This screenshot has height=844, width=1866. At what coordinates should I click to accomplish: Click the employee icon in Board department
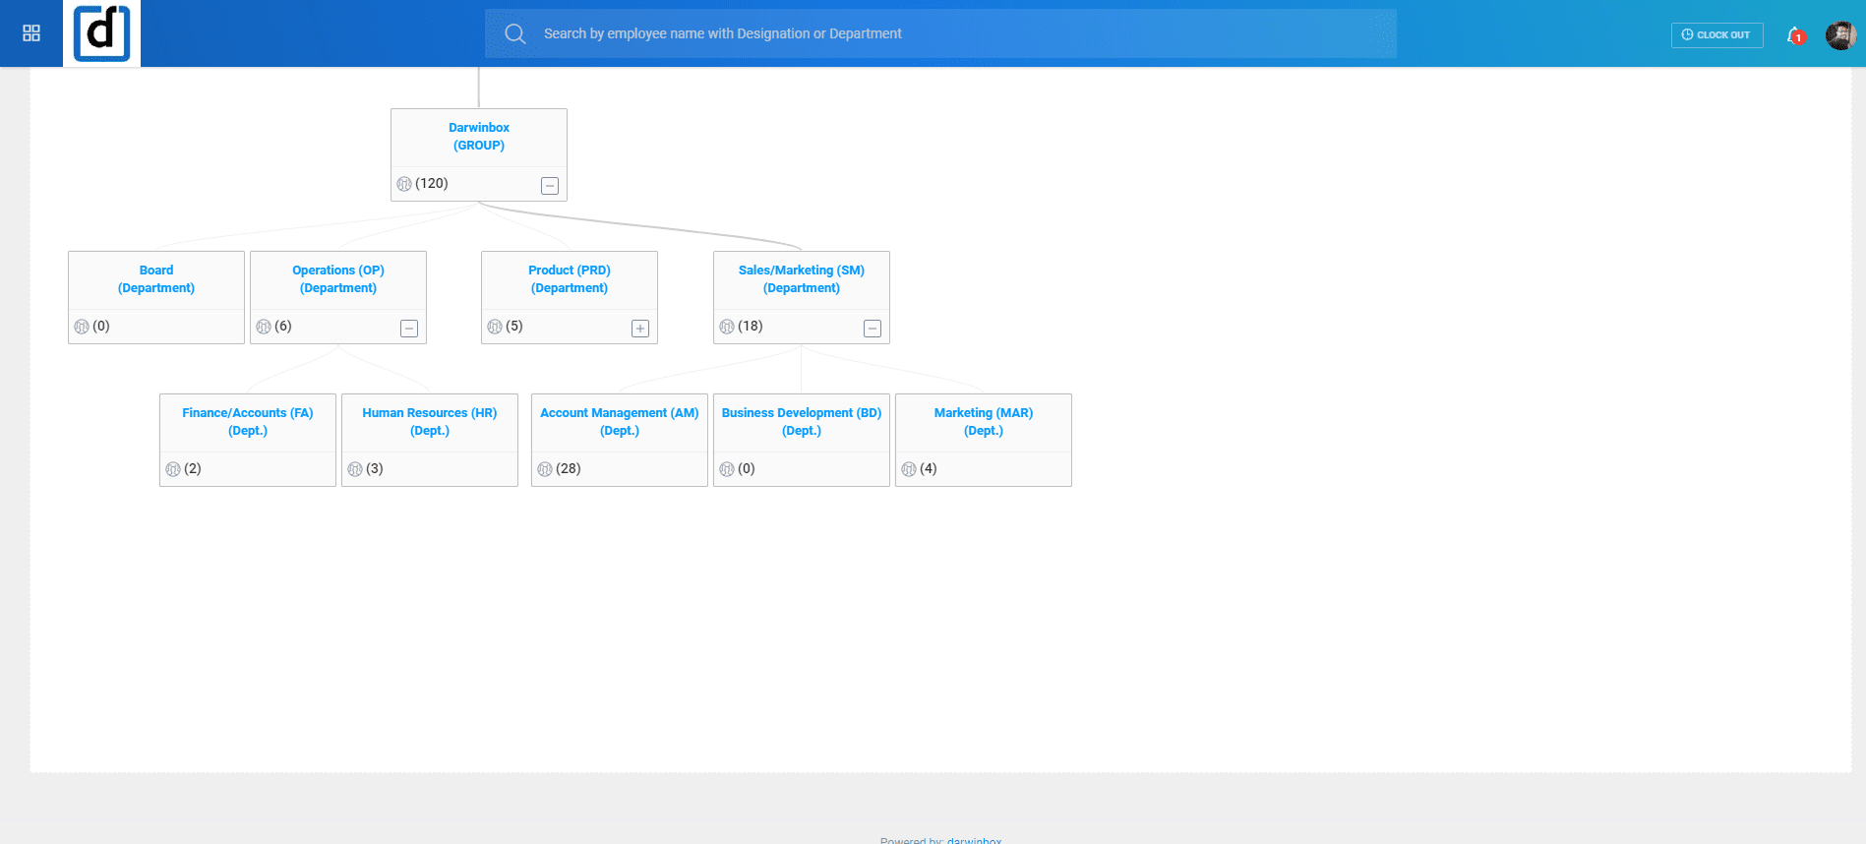(82, 327)
